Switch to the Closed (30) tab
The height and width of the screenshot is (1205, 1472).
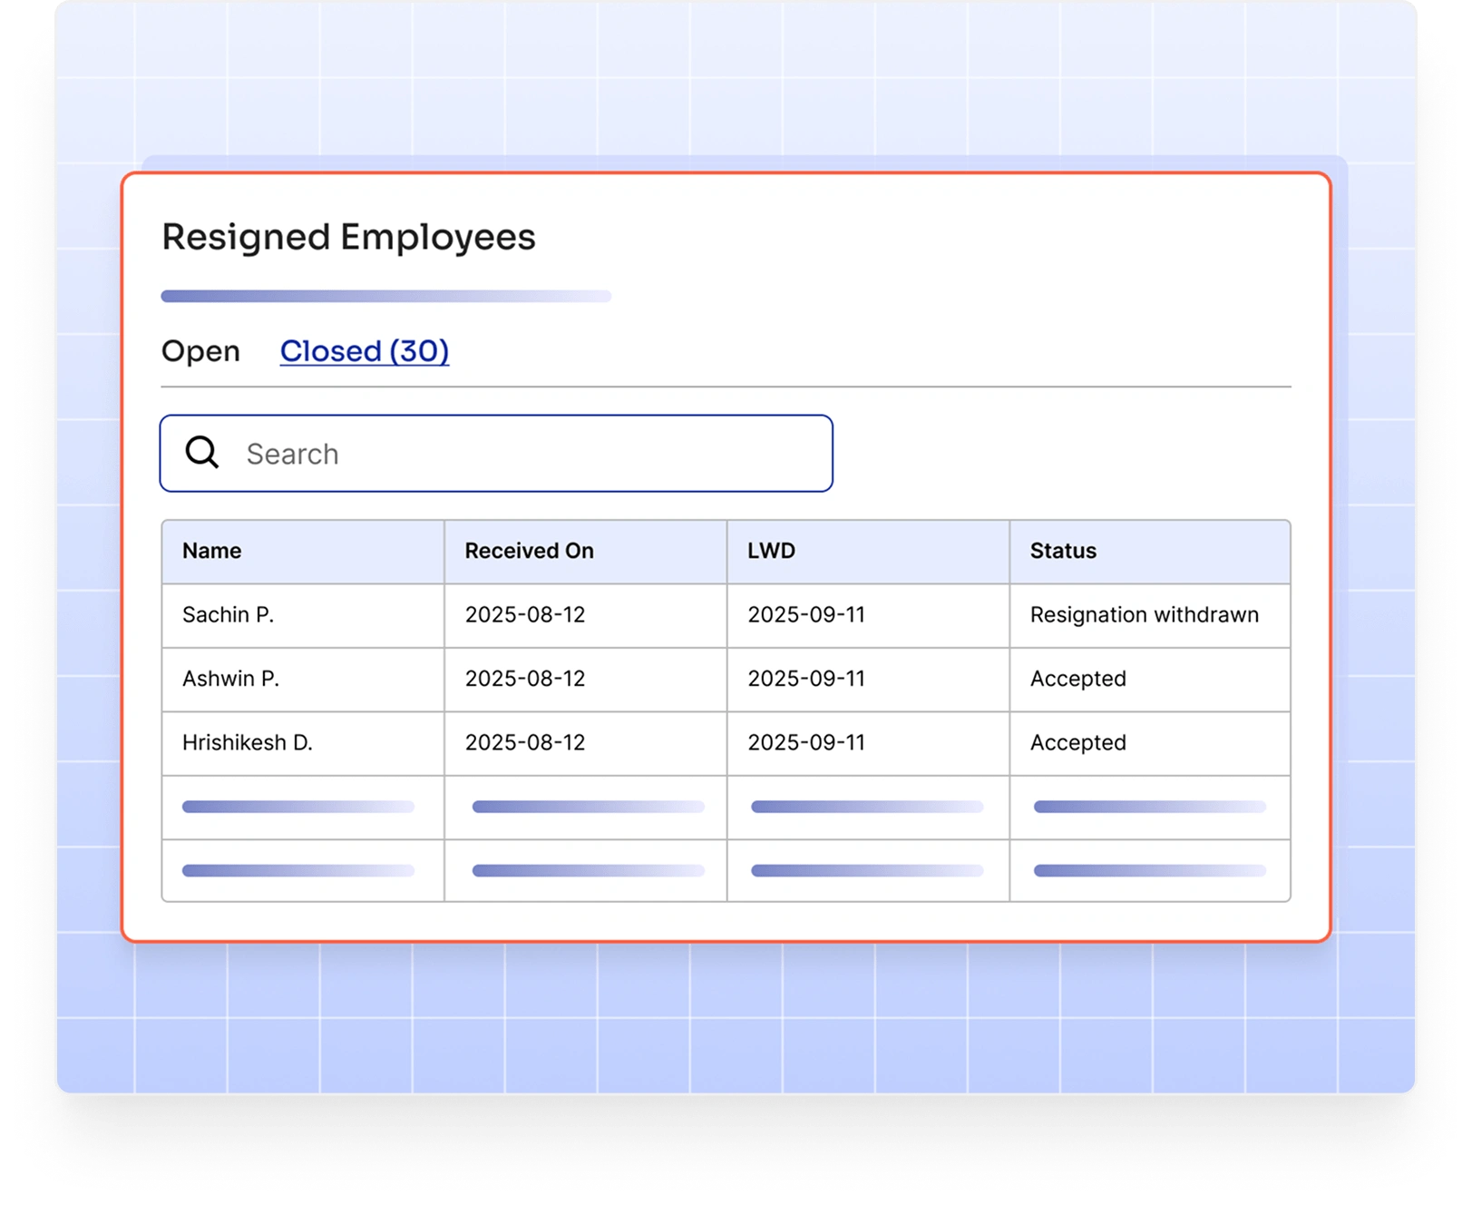click(364, 351)
